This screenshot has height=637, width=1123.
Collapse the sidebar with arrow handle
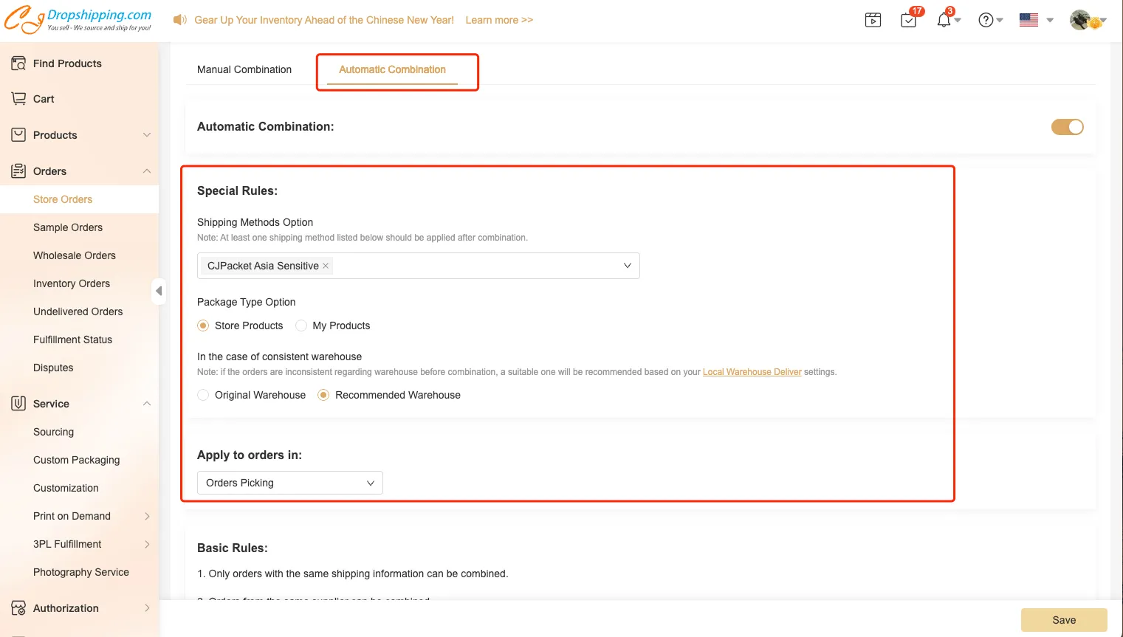click(x=158, y=291)
